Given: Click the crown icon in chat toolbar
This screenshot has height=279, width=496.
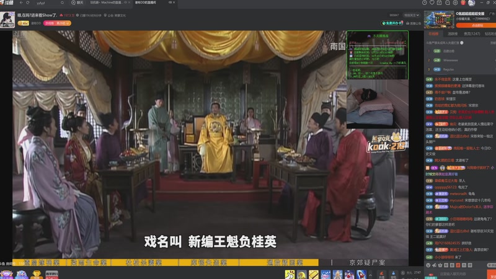Looking at the screenshot, I should 440,265.
